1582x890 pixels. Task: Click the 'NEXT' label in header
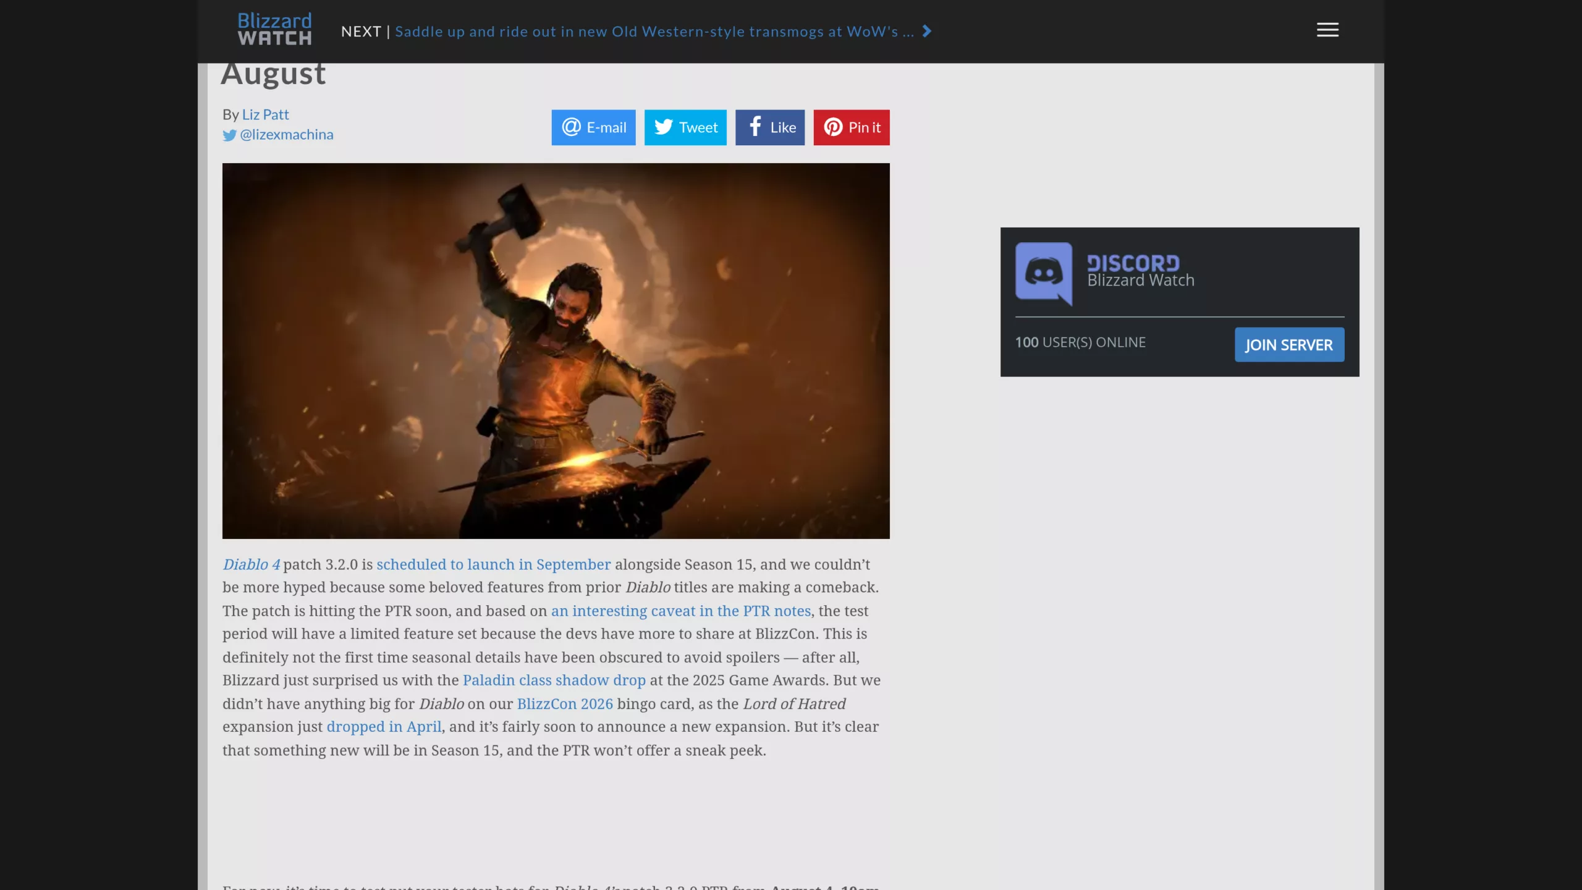tap(361, 32)
